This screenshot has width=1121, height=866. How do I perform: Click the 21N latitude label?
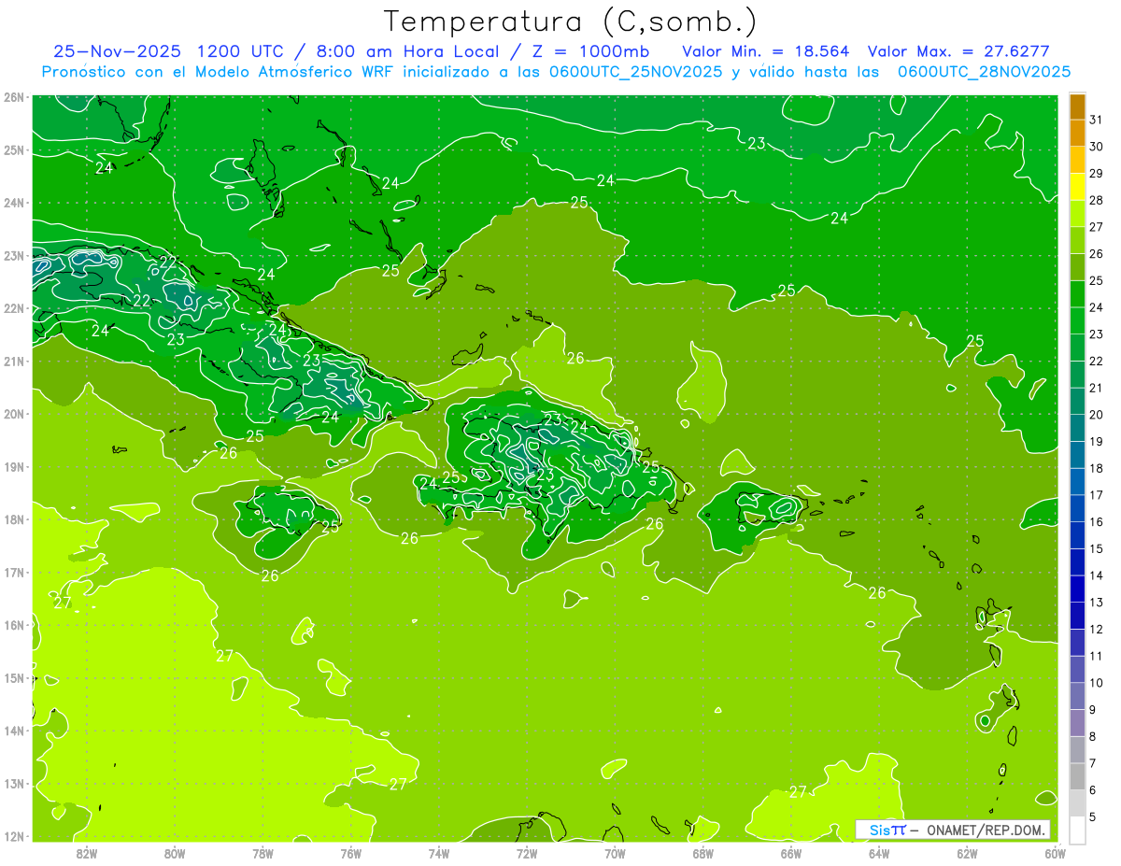14,362
